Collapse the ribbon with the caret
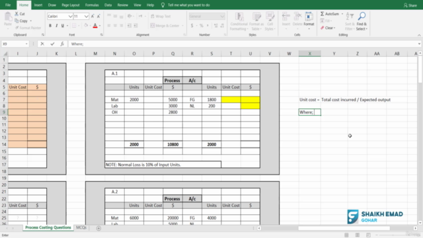Image resolution: width=423 pixels, height=238 pixels. [x=419, y=35]
